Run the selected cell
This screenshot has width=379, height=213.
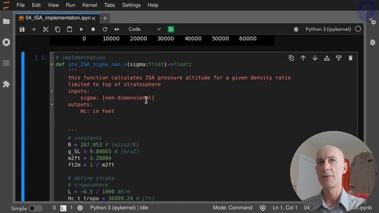[x=82, y=29]
